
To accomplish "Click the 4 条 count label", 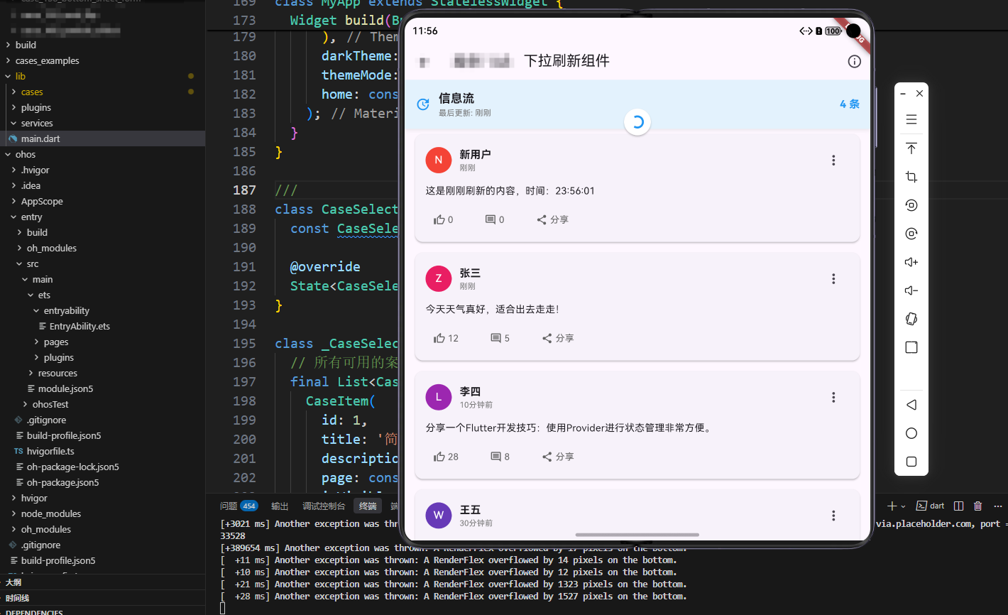I will point(850,104).
